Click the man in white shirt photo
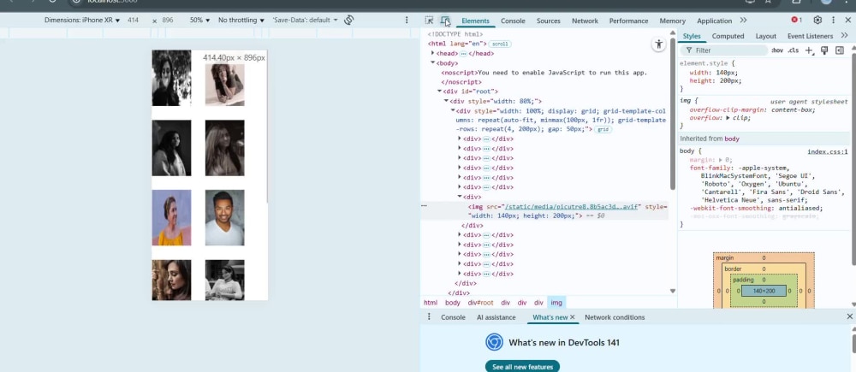 (x=225, y=217)
